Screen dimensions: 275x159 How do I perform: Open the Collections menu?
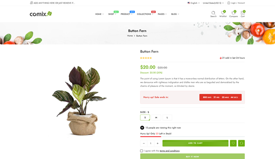(145, 14)
